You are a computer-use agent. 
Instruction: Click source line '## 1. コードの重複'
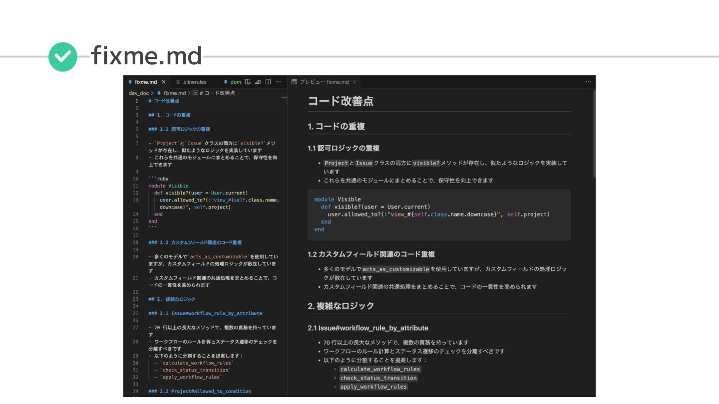[169, 115]
